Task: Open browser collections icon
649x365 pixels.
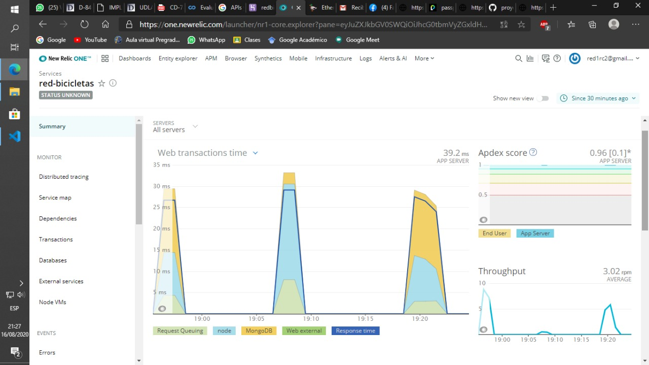Action: click(x=592, y=24)
